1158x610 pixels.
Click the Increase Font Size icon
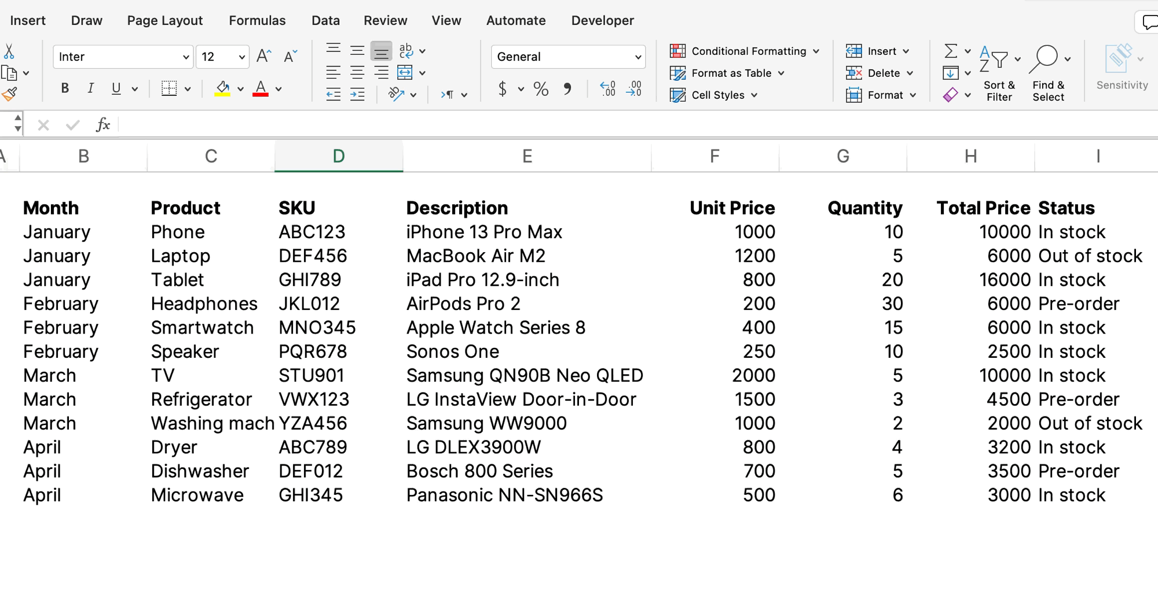click(264, 56)
